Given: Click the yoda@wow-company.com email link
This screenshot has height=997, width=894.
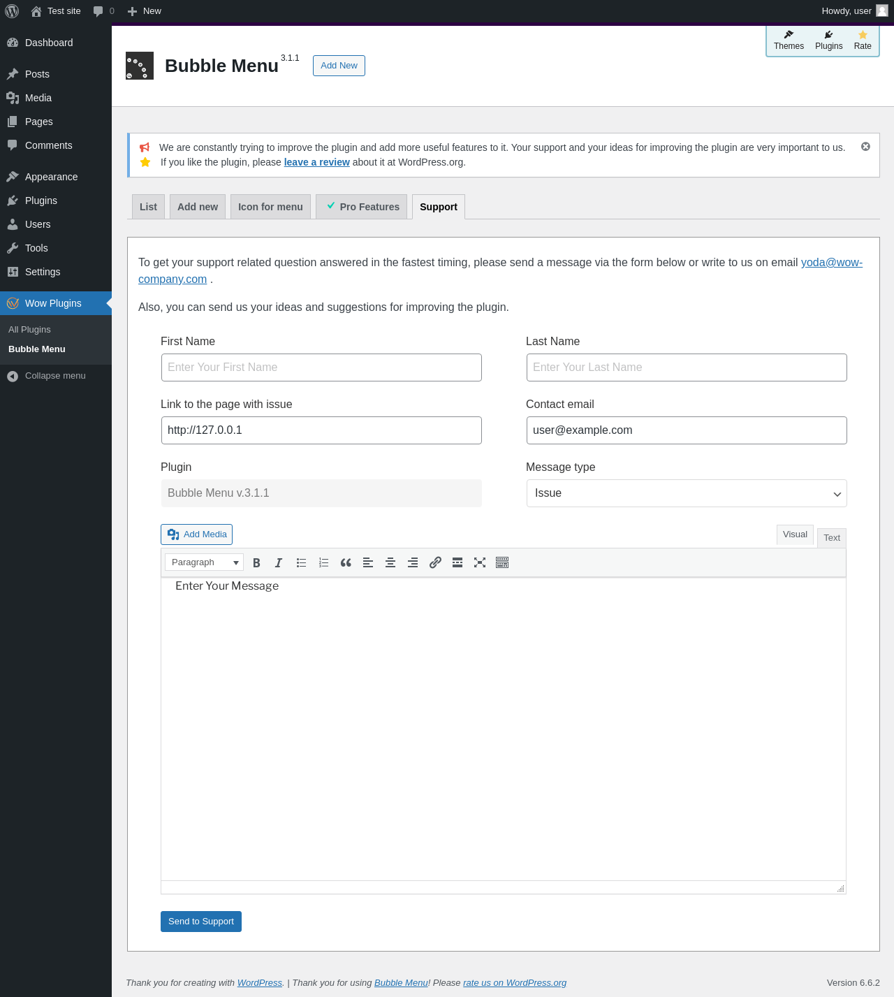Looking at the screenshot, I should [x=831, y=263].
